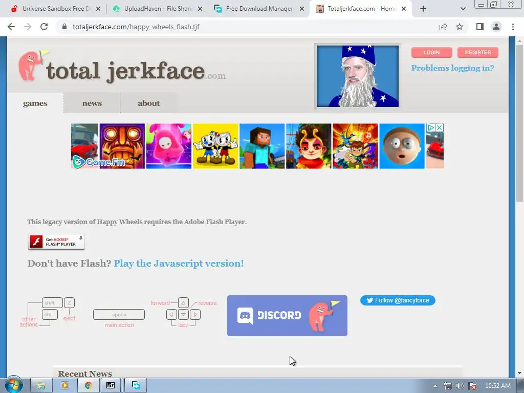
Task: Click the page vertical scrollbar thumb
Action: coord(519,123)
